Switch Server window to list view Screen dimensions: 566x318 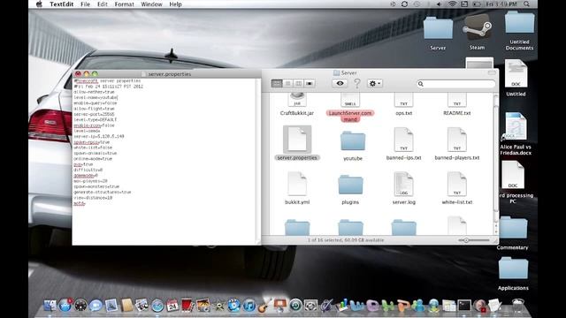coord(287,83)
